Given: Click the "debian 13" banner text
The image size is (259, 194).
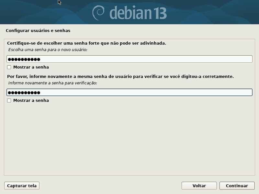Looking at the screenshot, I should click(138, 13).
